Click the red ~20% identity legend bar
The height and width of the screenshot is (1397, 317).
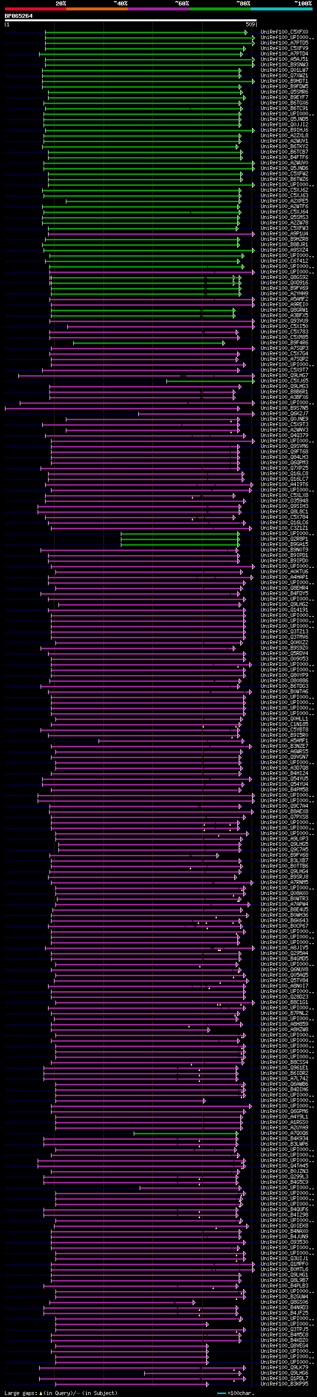point(35,9)
